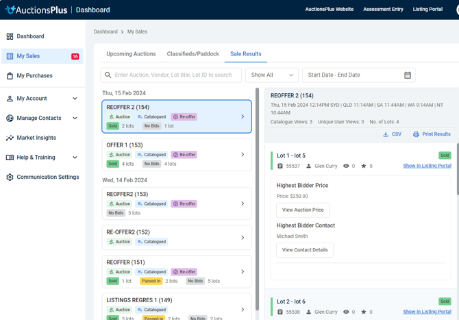Screen dimensions: 459x320
Task: Click Print Results printer icon
Action: (416, 134)
